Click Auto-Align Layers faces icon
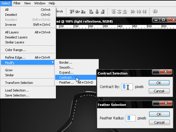The image size is (176, 132). pyautogui.click(x=155, y=11)
